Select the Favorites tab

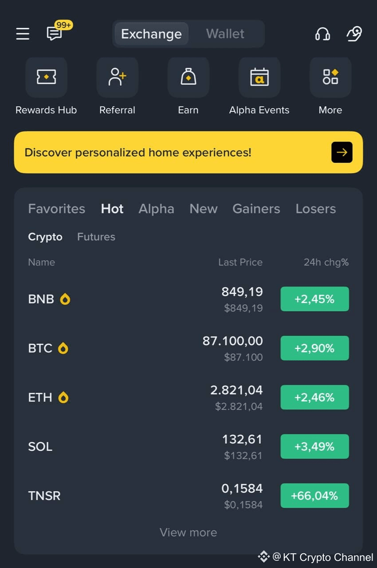(56, 209)
